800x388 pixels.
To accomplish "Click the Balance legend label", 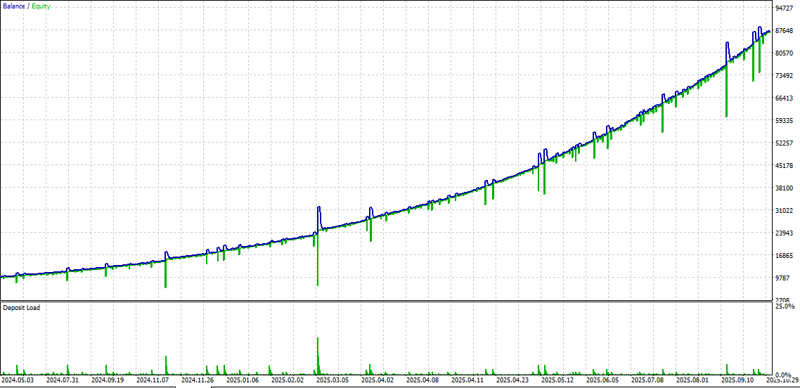I will 13,6.
